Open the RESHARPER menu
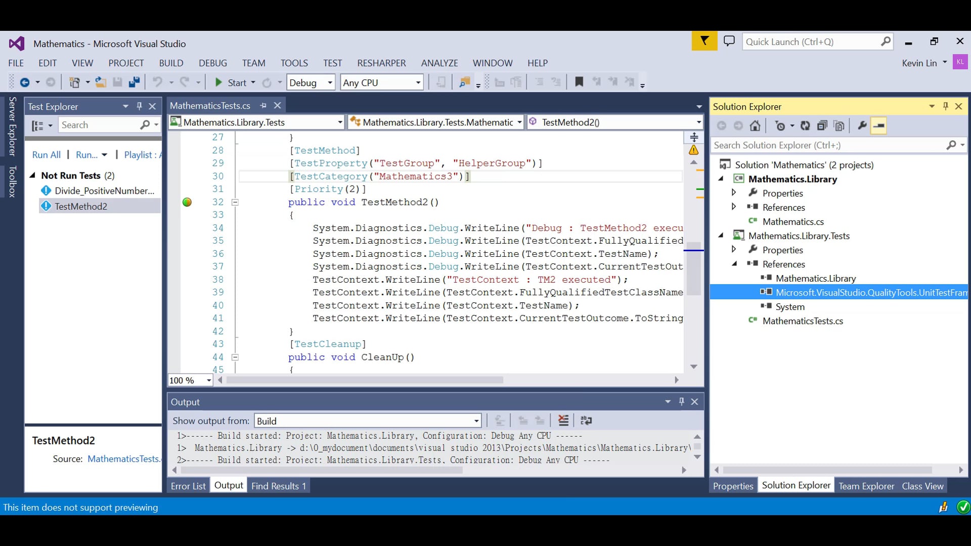Viewport: 971px width, 546px height. click(381, 63)
